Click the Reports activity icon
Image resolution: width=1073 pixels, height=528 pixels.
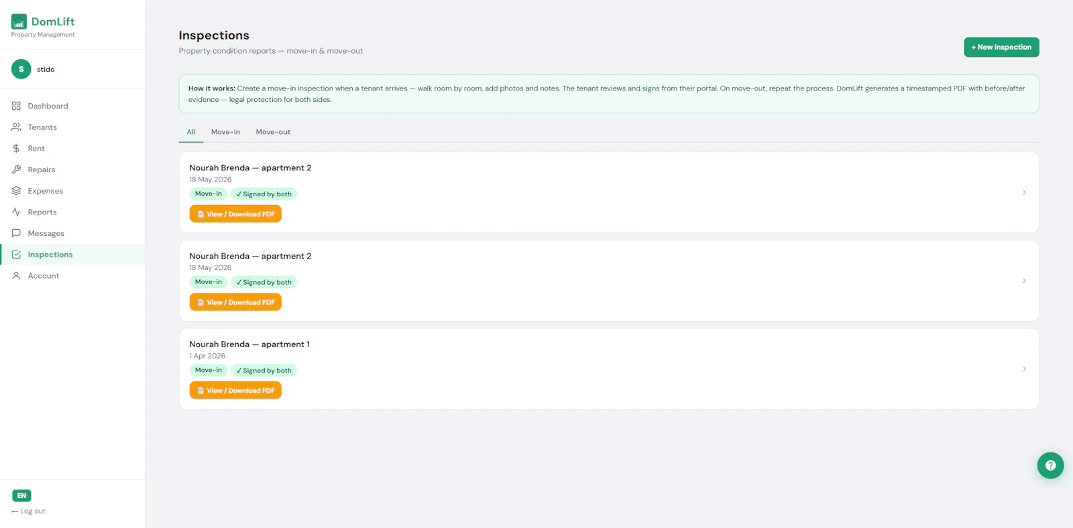[16, 212]
